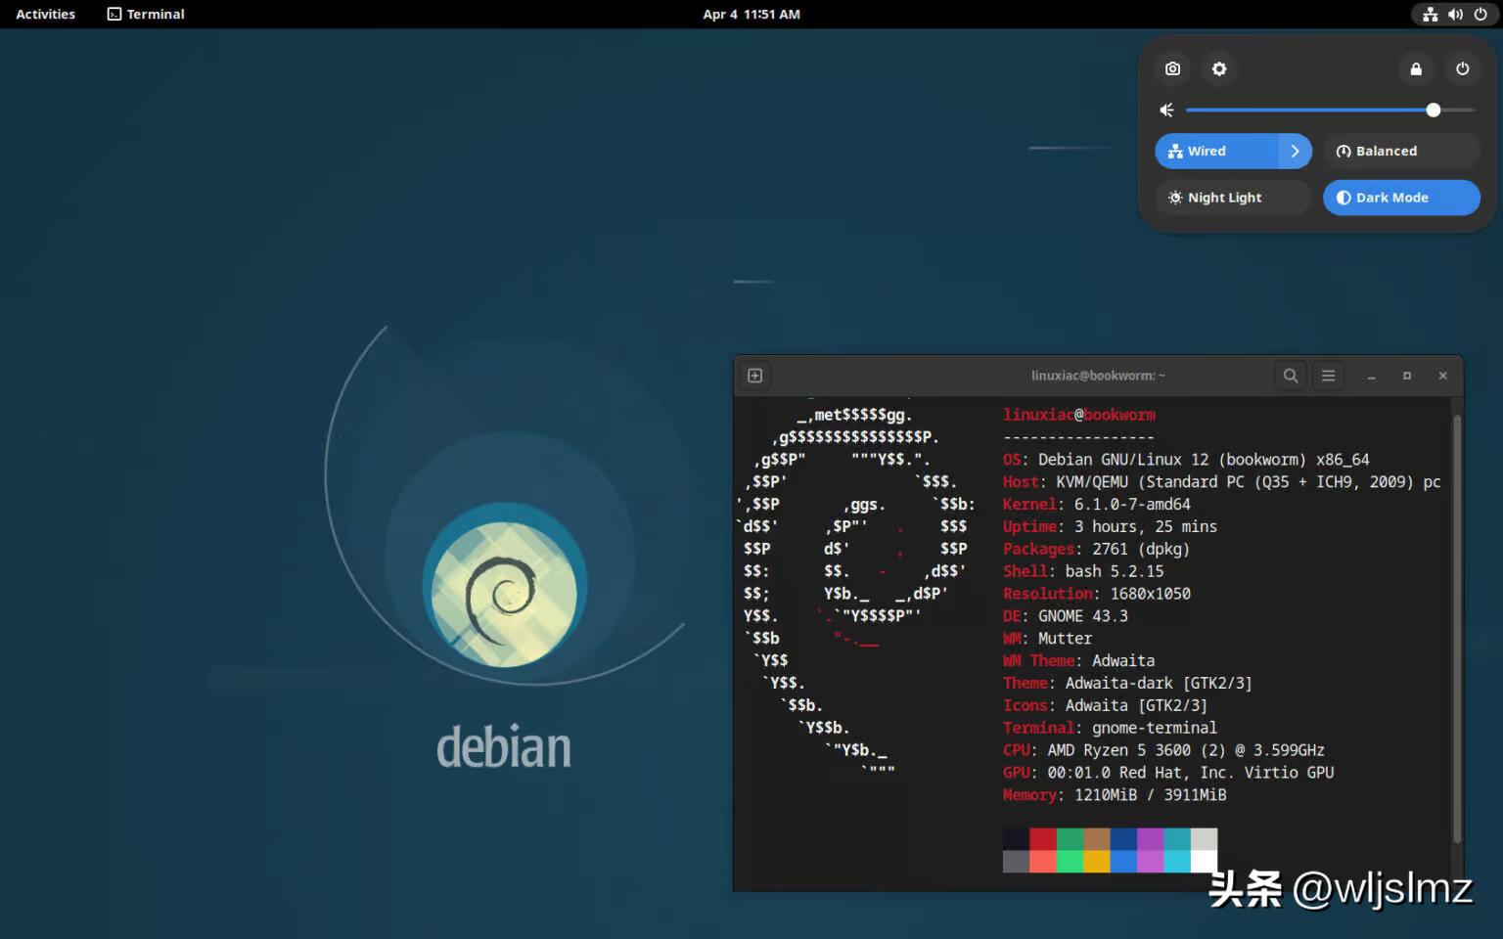Click the yellow swatch in neofetch's bottom color row

coord(1097,862)
